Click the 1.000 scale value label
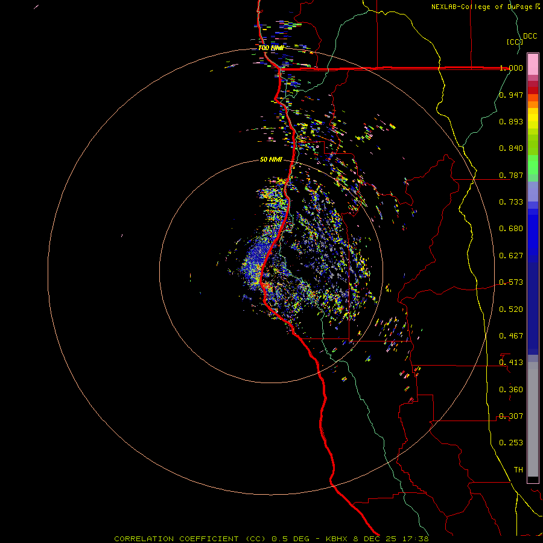The height and width of the screenshot is (543, 543). point(511,68)
